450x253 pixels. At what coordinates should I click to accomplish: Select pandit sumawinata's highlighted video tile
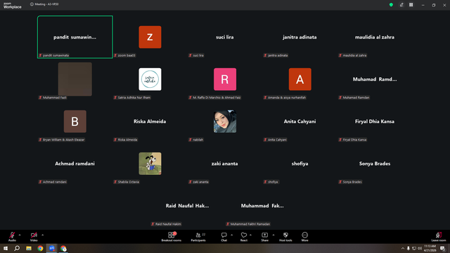pyautogui.click(x=75, y=37)
